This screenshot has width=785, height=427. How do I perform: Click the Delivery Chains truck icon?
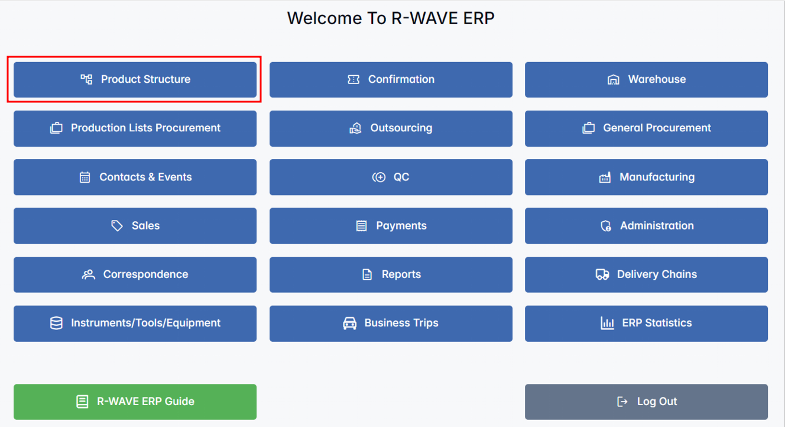(x=602, y=274)
